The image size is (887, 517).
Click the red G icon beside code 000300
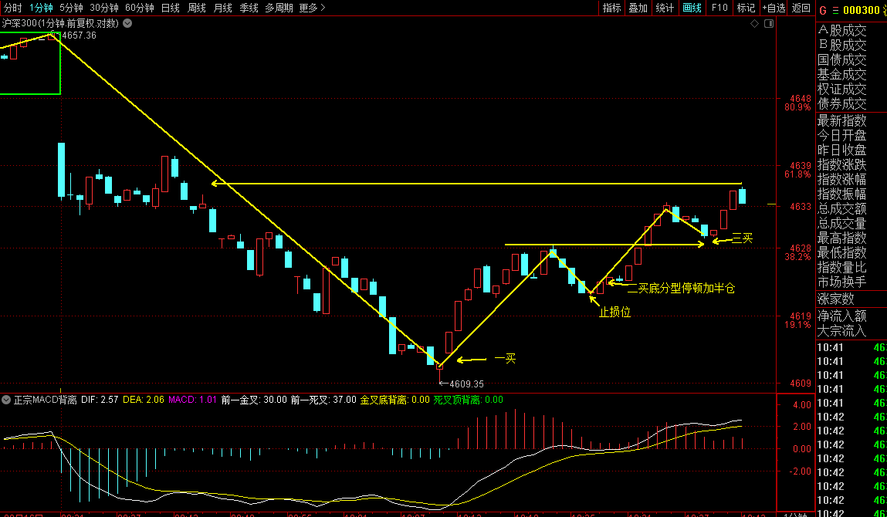click(x=823, y=10)
